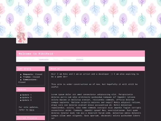
Task: Click the 'Update 2' list item
Action: tap(27, 97)
